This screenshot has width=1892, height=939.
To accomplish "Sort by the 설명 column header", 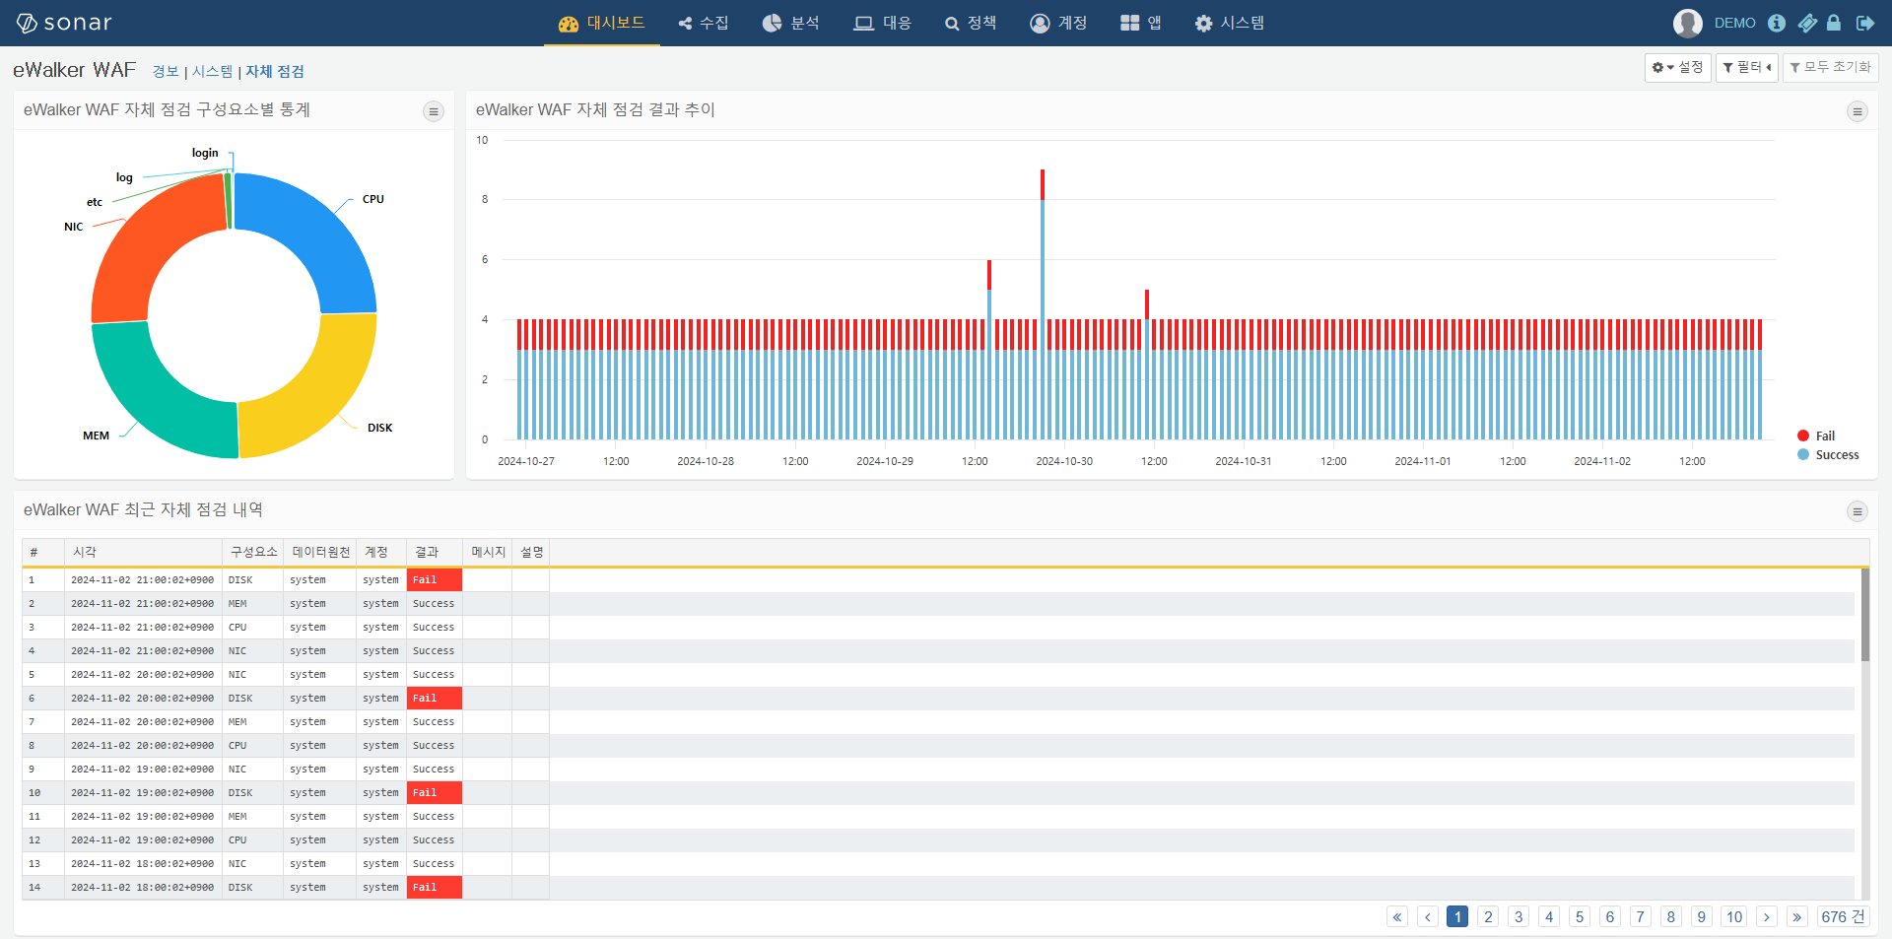I will click(x=531, y=552).
